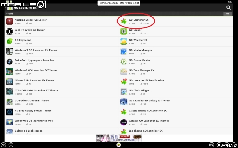Click HD Blue Galaxy Locker Theme icon
The height and width of the screenshot is (148, 238).
pyautogui.click(x=9, y=112)
